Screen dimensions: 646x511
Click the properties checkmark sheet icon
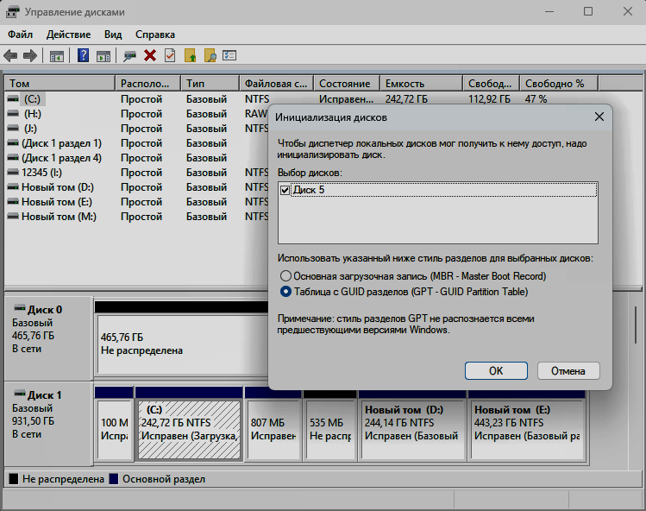tap(170, 55)
